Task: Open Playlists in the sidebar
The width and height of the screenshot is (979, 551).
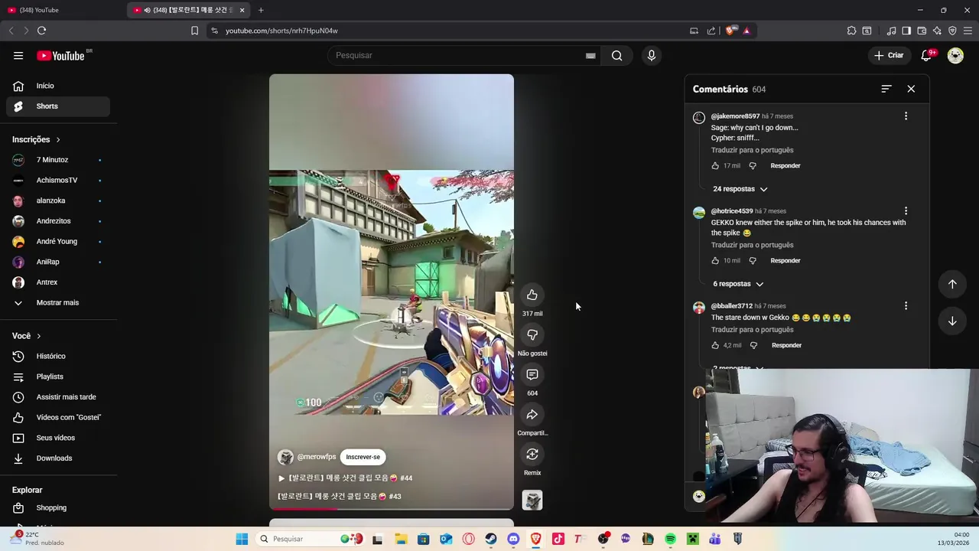Action: click(x=58, y=377)
